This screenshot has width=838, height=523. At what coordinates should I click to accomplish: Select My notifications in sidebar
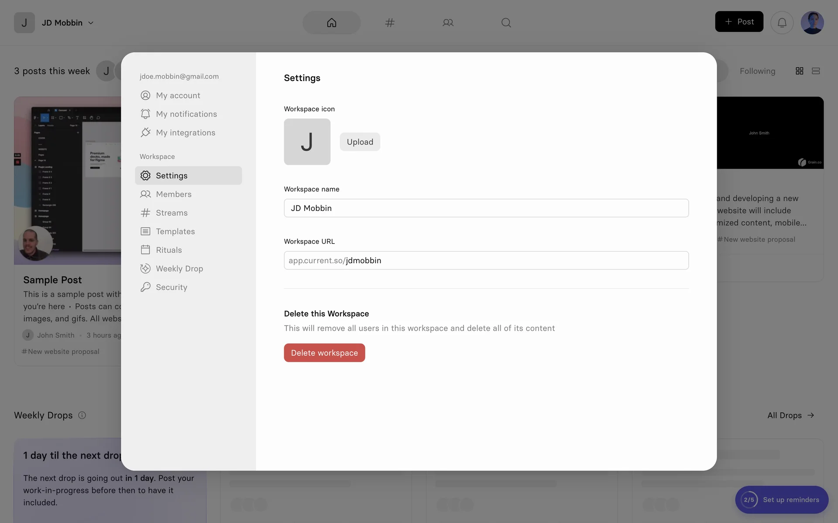point(186,114)
